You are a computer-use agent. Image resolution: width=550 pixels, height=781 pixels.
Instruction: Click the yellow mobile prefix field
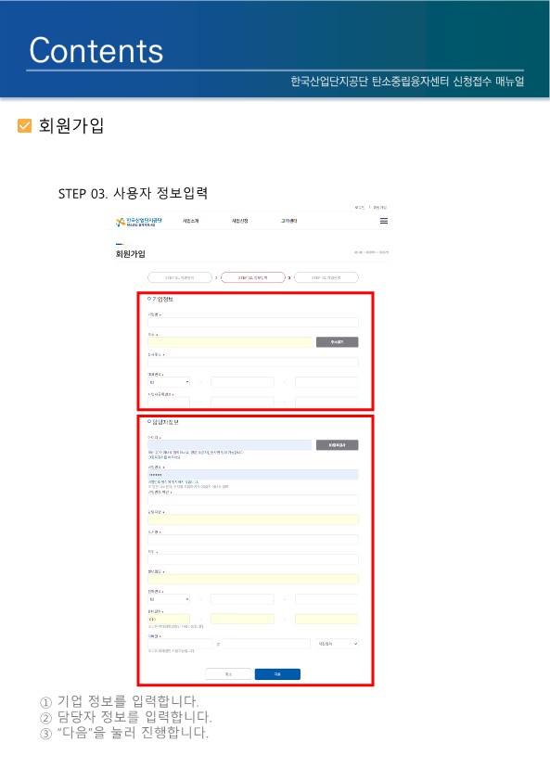[x=169, y=619]
